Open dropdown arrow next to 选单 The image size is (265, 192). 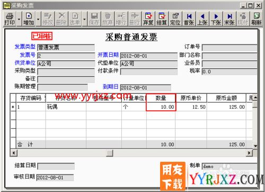(84, 19)
